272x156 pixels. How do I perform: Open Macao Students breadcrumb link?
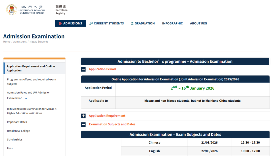39,42
